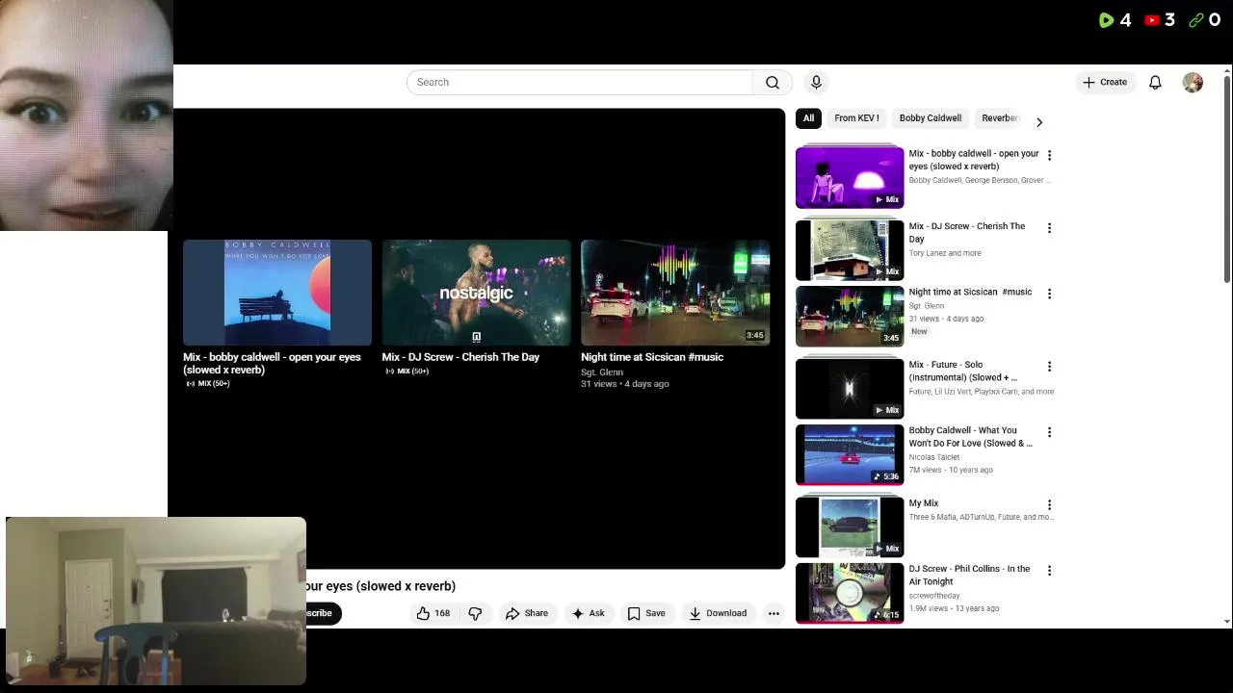Screen dimensions: 1233x693
Task: Save the video to a playlist
Action: click(x=646, y=613)
